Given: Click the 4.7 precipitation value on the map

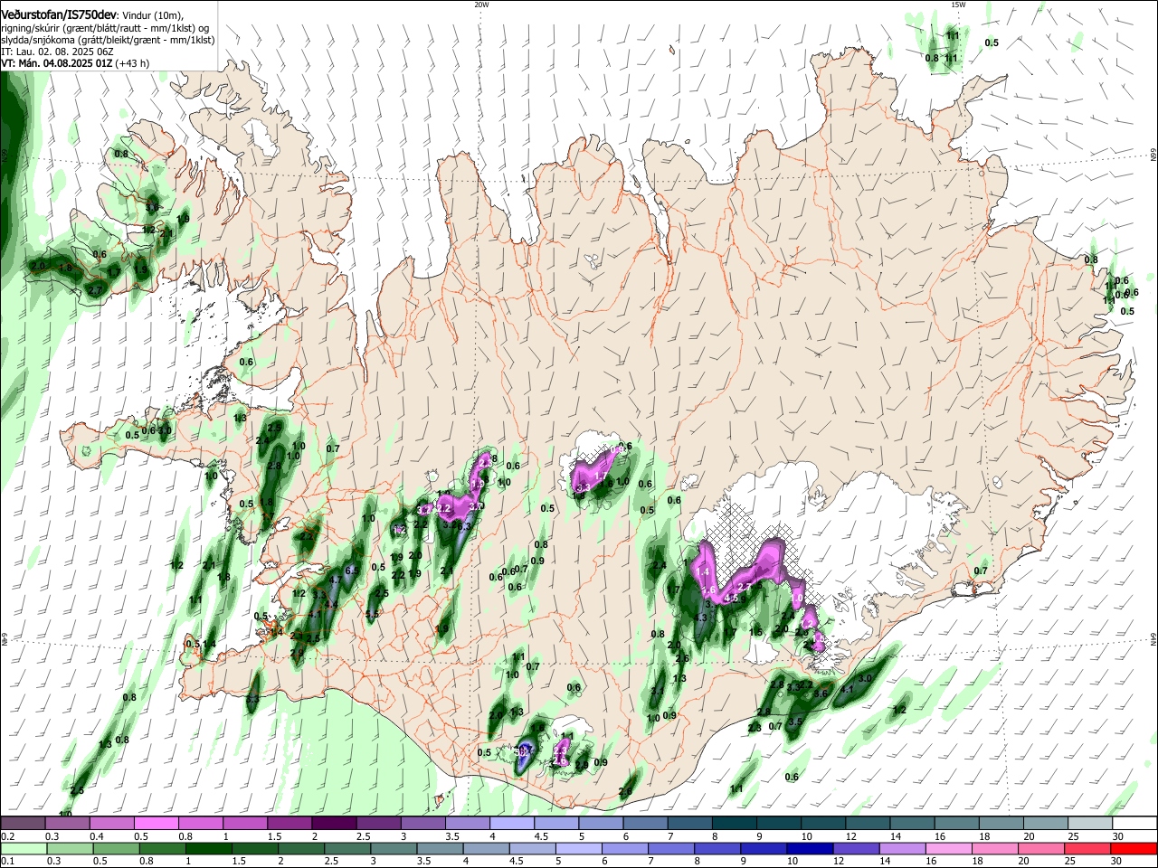Looking at the screenshot, I should [x=336, y=580].
